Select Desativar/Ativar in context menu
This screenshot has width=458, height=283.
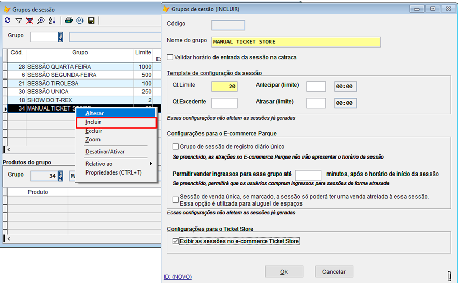pyautogui.click(x=105, y=152)
